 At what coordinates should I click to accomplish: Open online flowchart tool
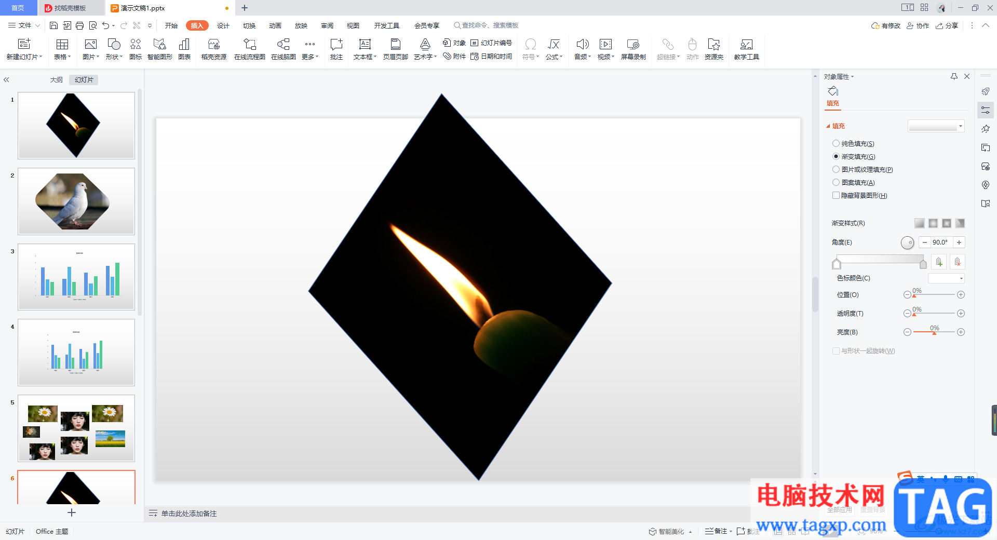[249, 44]
